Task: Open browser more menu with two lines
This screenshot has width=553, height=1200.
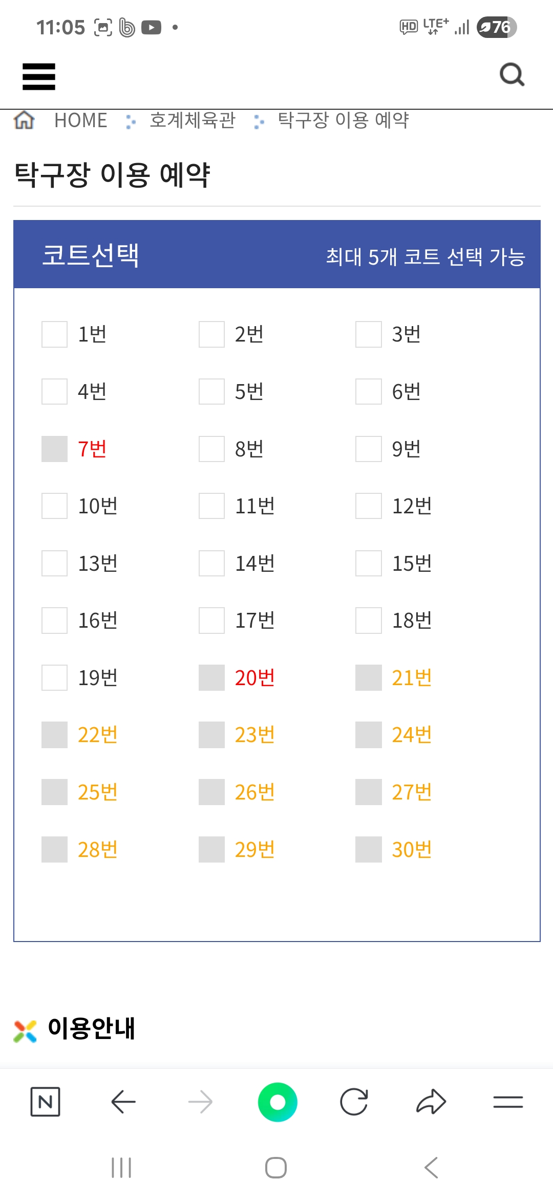Action: (x=508, y=1102)
